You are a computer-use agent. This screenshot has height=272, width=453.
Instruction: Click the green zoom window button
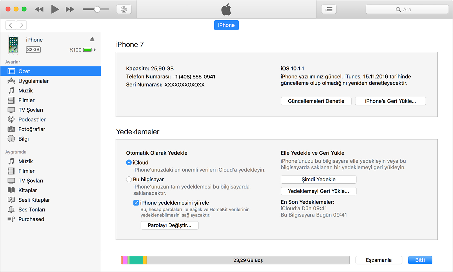tap(24, 9)
